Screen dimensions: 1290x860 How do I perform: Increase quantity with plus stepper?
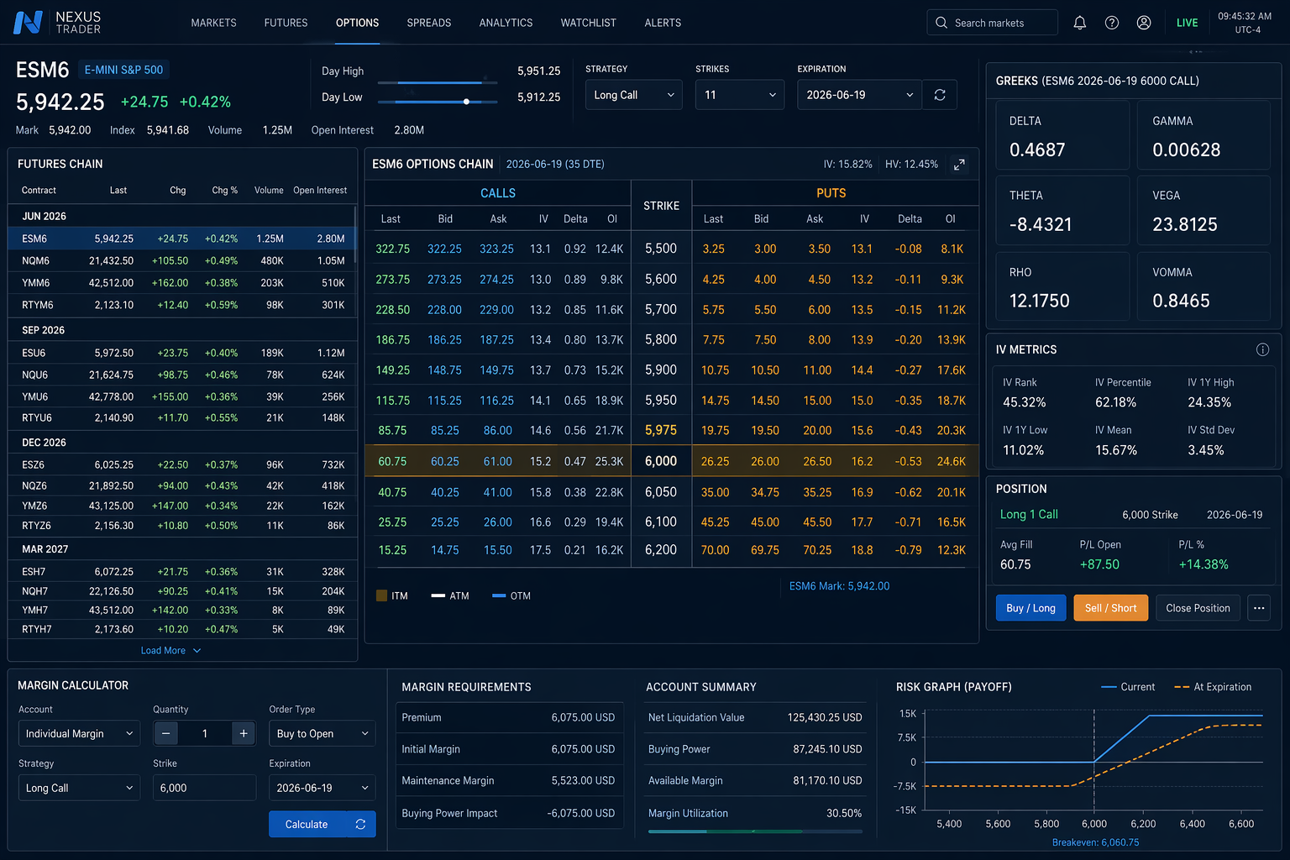(244, 733)
